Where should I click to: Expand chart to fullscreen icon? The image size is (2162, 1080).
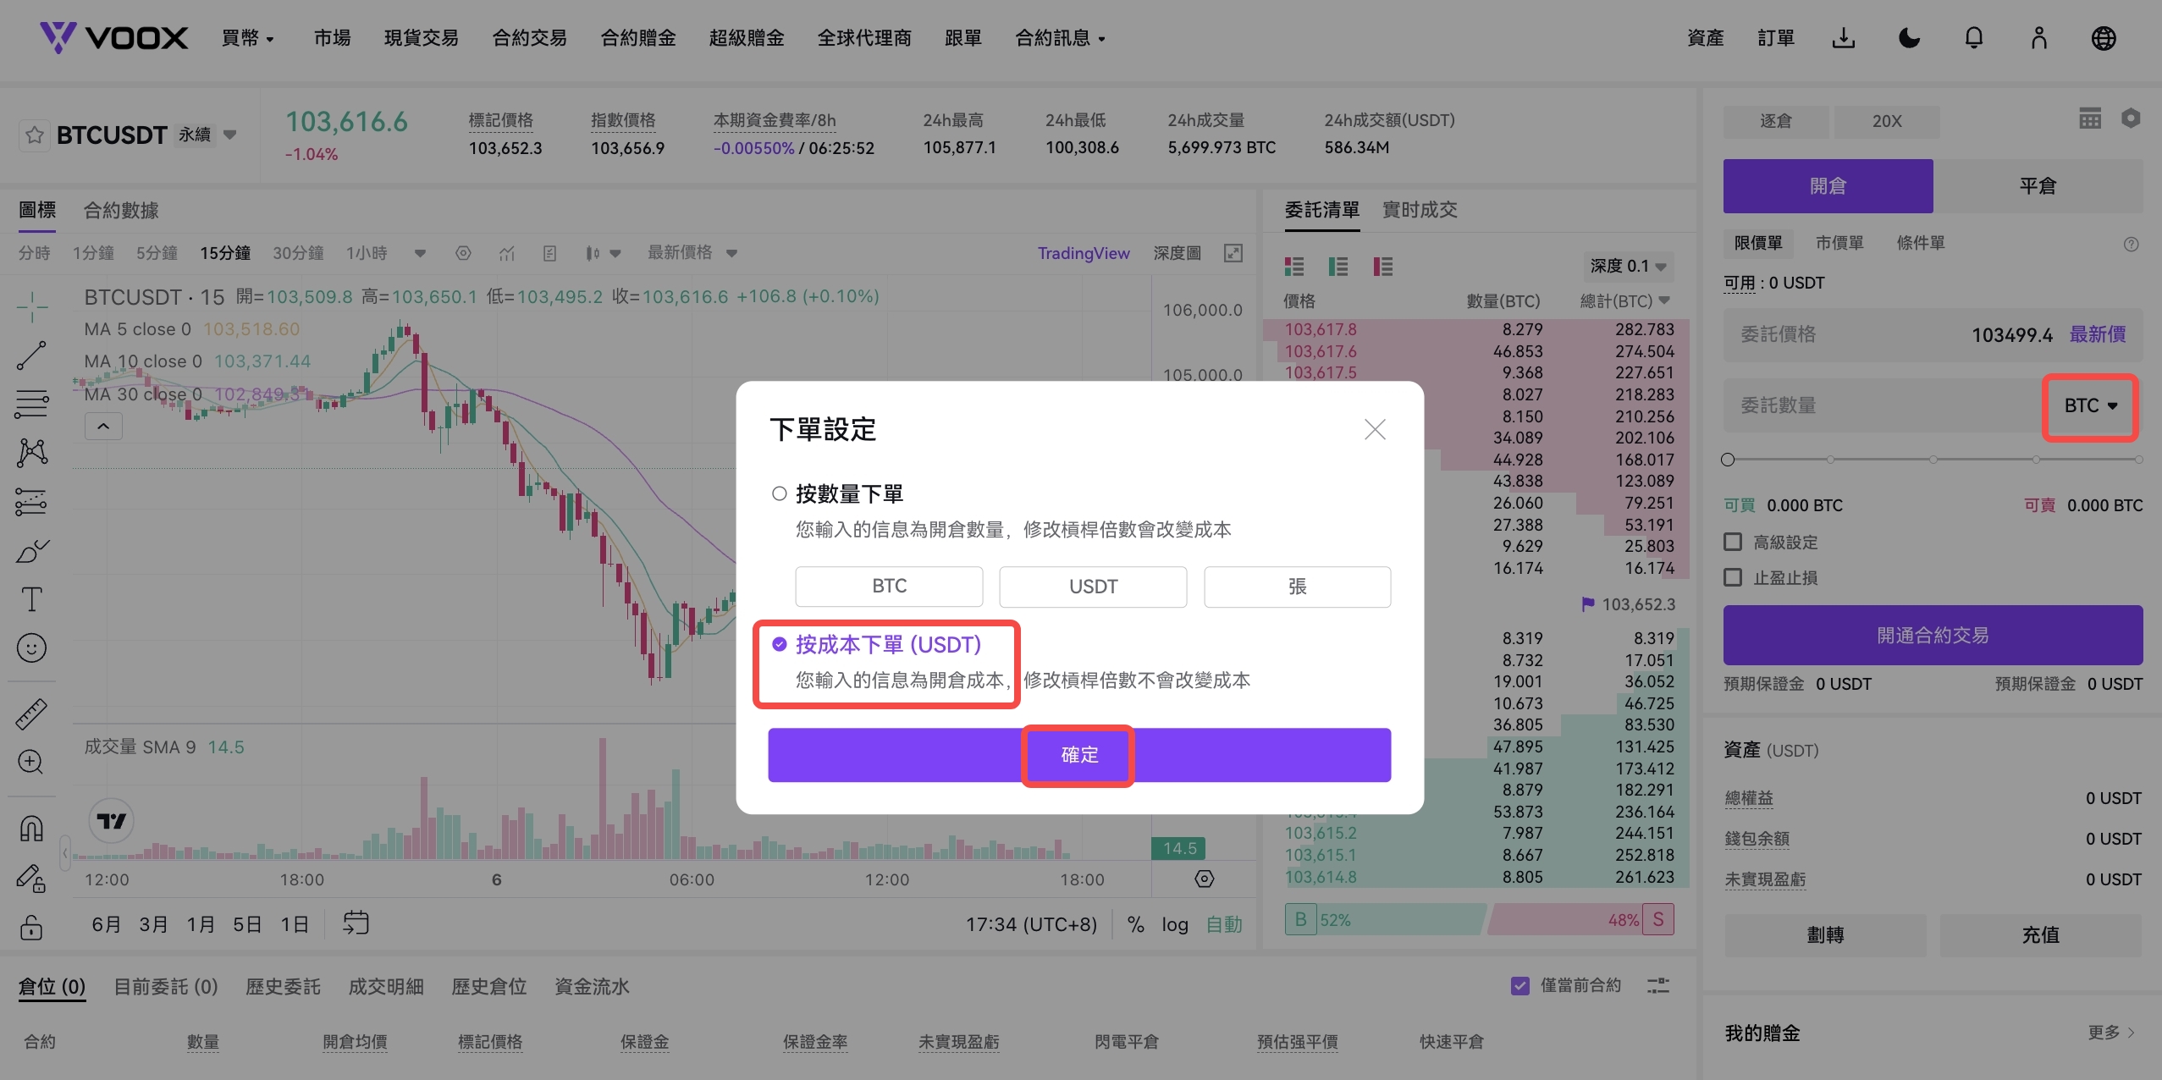(x=1233, y=253)
